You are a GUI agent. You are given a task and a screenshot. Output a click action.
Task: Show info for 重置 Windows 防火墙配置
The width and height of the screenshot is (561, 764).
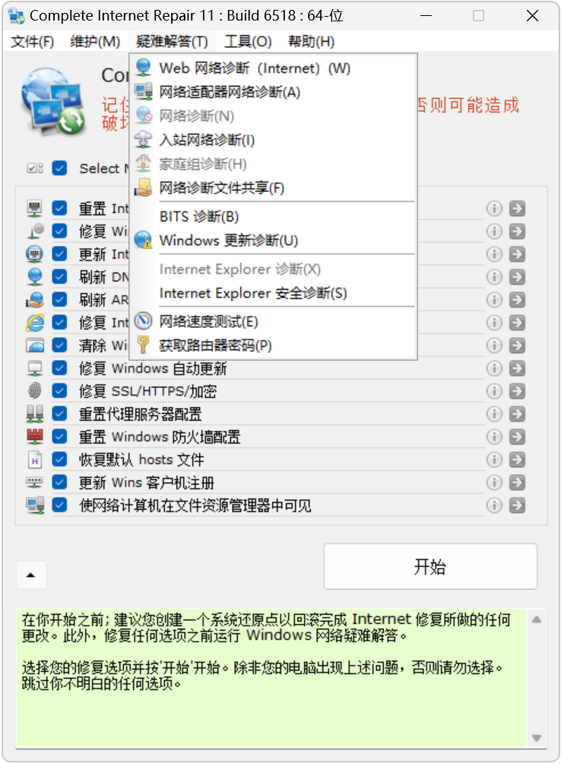(x=494, y=437)
